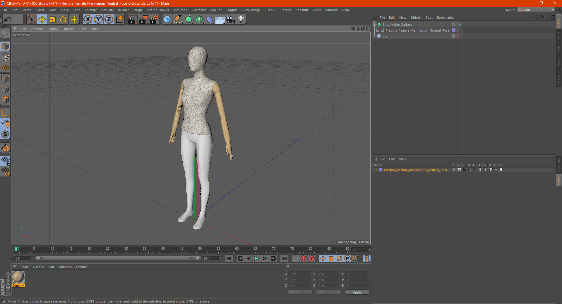Add a floor/environment object icon
The width and height of the screenshot is (562, 304).
click(220, 20)
